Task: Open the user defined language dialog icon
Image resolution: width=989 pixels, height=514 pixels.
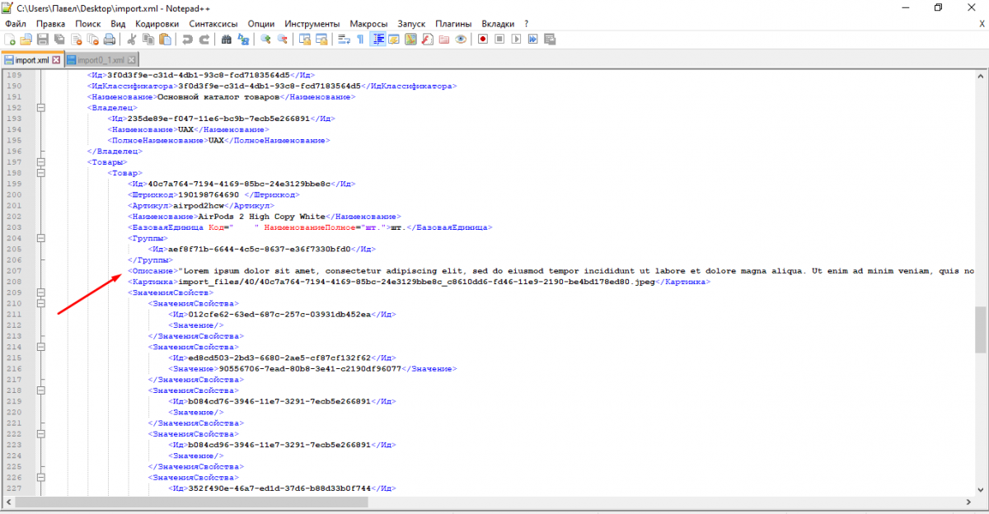Action: 394,39
